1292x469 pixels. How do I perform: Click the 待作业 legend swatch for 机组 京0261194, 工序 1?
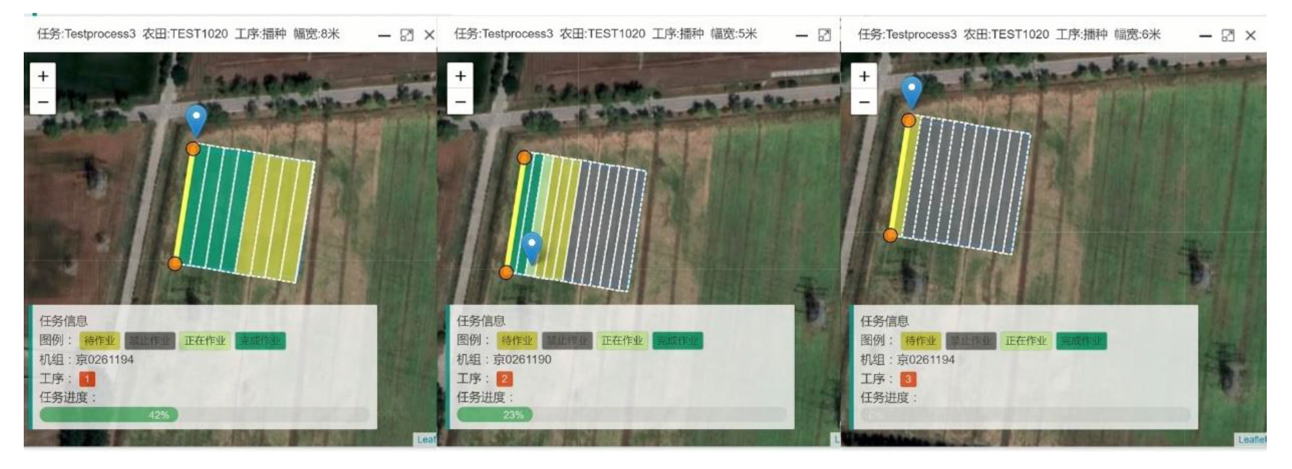coord(100,341)
